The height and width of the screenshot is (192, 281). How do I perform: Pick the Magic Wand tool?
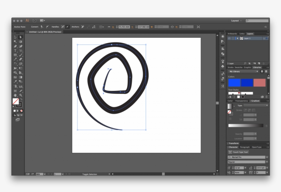coord(15,41)
